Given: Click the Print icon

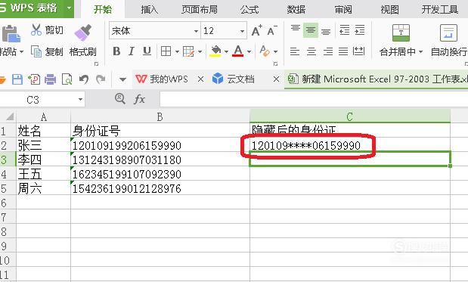Looking at the screenshot, I should tap(50, 79).
